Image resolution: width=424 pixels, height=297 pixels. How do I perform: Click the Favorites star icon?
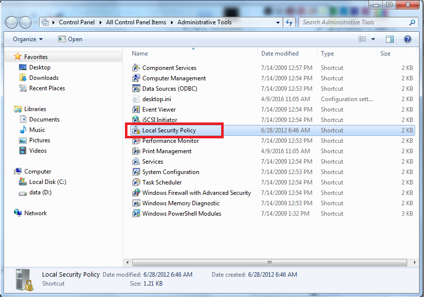point(17,57)
